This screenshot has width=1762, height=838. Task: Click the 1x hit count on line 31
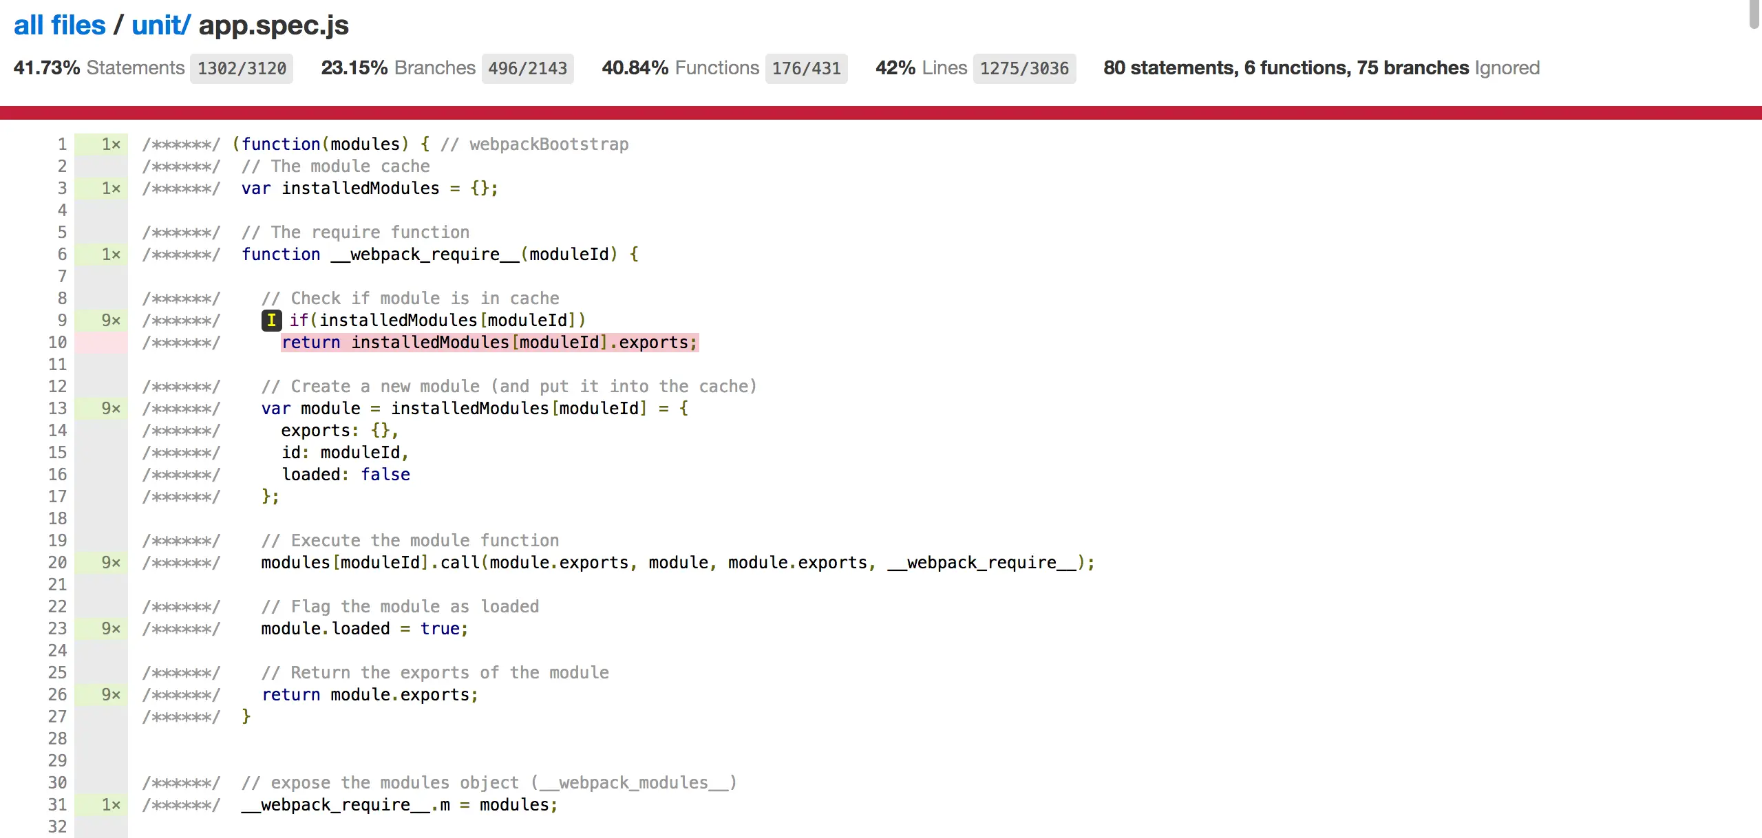110,804
